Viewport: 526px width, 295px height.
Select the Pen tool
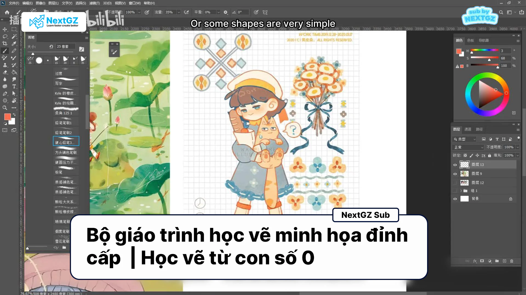5,94
